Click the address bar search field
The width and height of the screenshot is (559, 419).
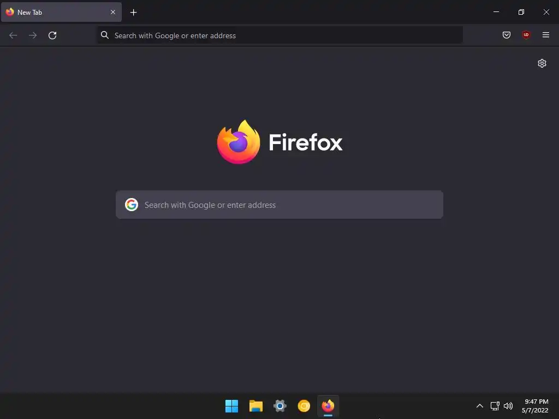[280, 35]
